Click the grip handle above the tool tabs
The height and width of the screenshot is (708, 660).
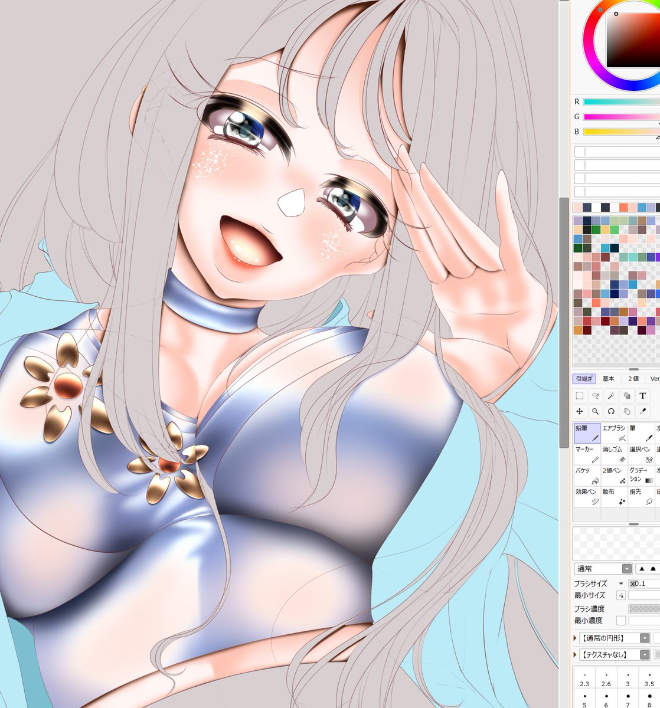[x=633, y=369]
